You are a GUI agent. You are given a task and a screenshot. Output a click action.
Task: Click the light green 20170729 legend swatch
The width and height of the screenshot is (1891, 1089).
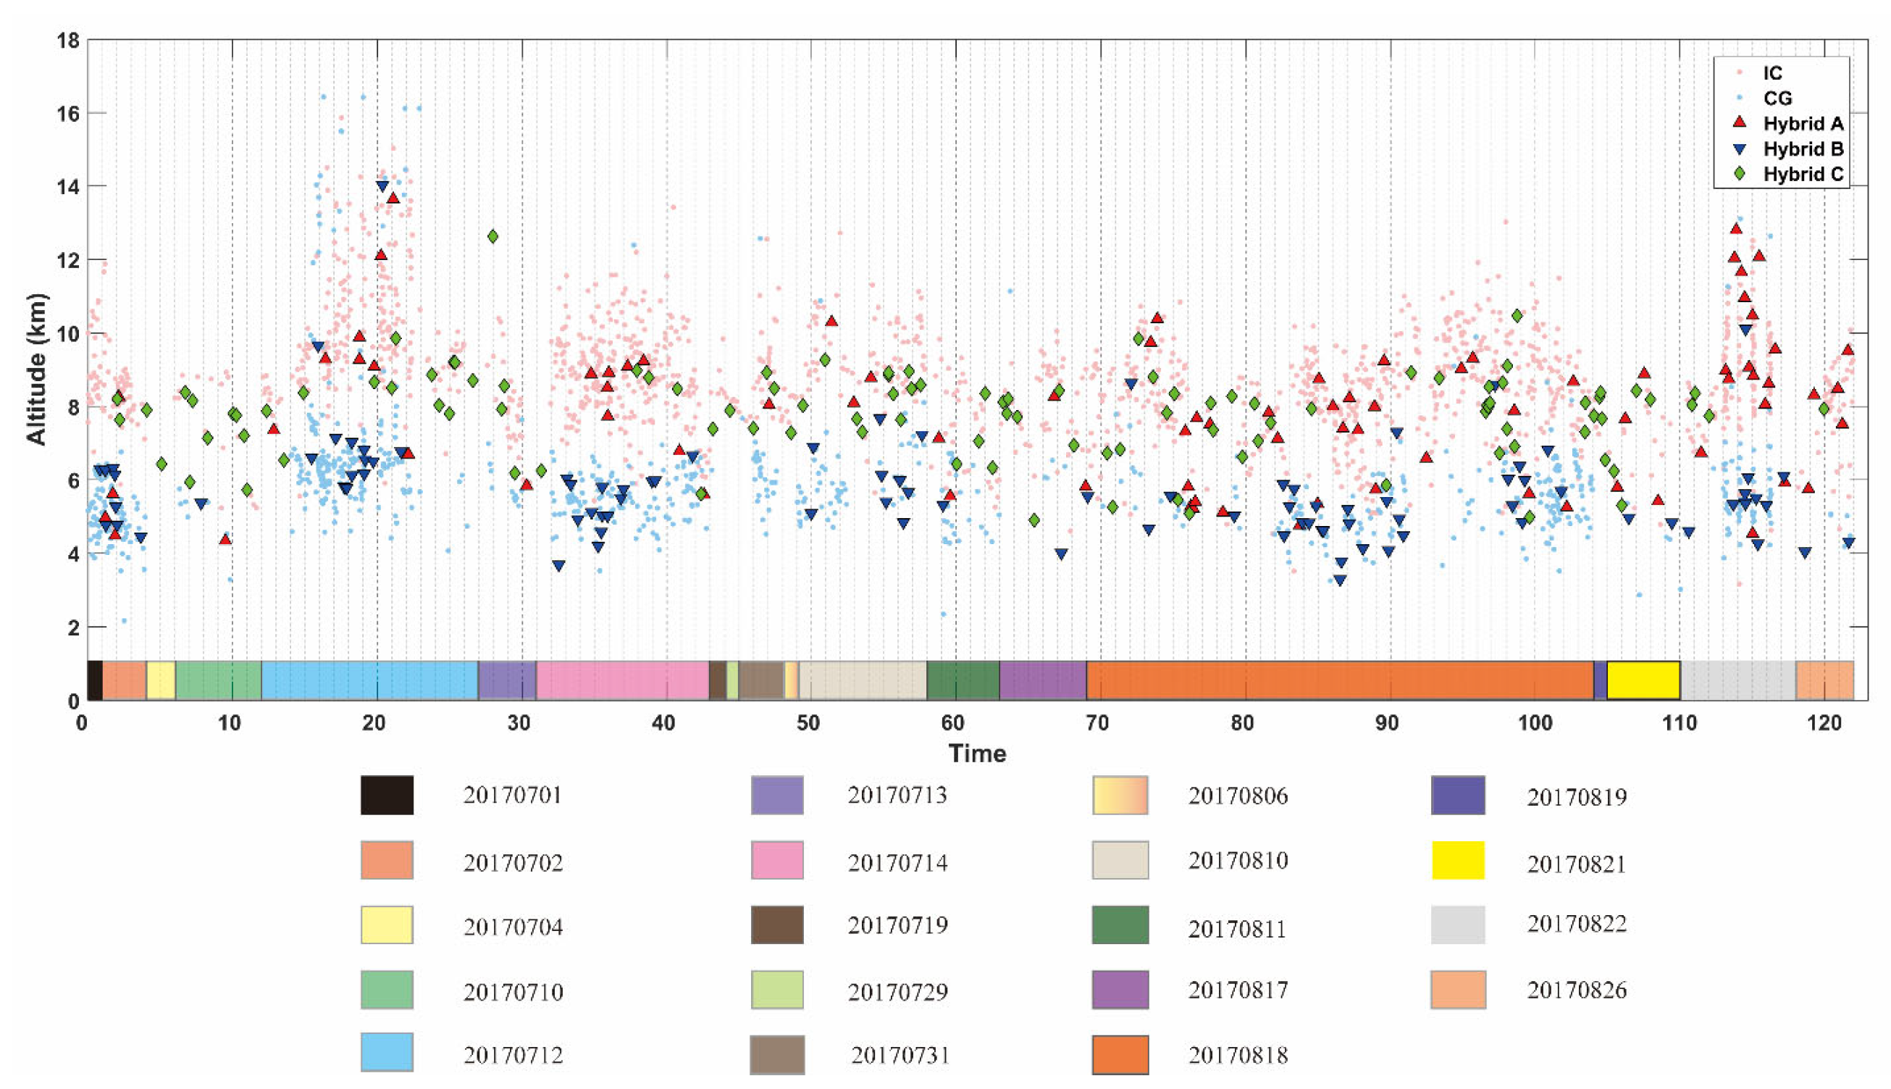[x=777, y=990]
